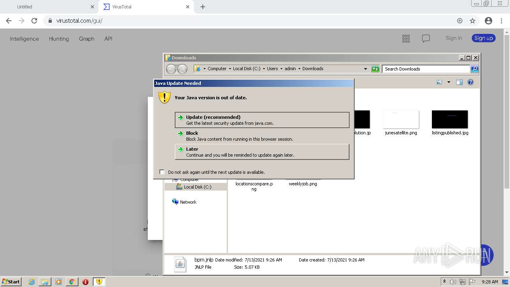This screenshot has width=510, height=287.
Task: Launch Internet Explorer from taskbar
Action: point(31,282)
